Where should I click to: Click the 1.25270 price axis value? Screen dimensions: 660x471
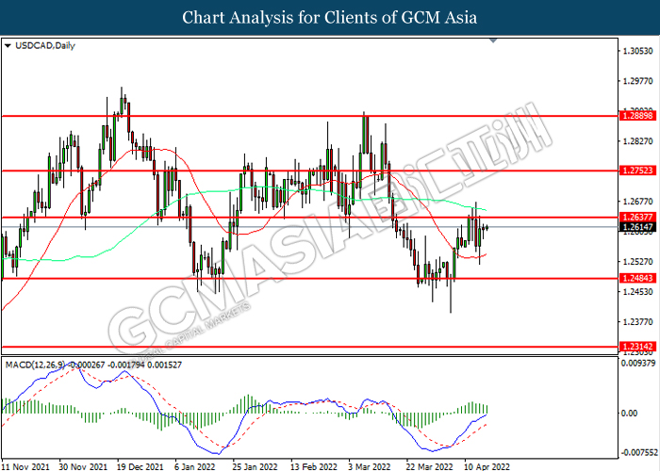tap(637, 262)
